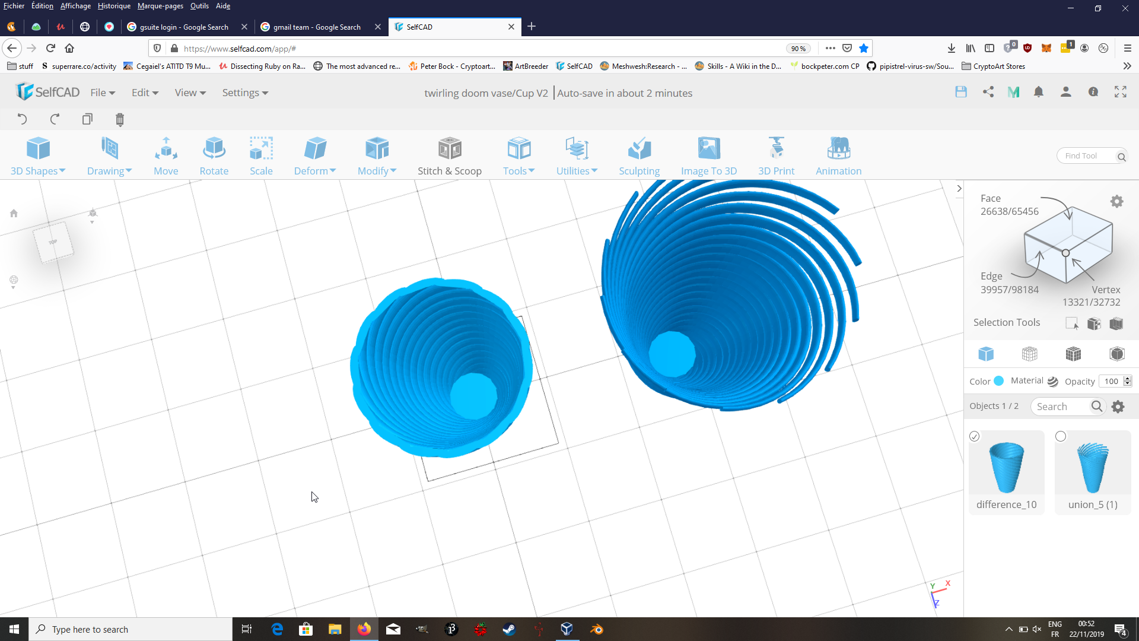Open the Fichier menu
The image size is (1139, 641).
coord(14,6)
